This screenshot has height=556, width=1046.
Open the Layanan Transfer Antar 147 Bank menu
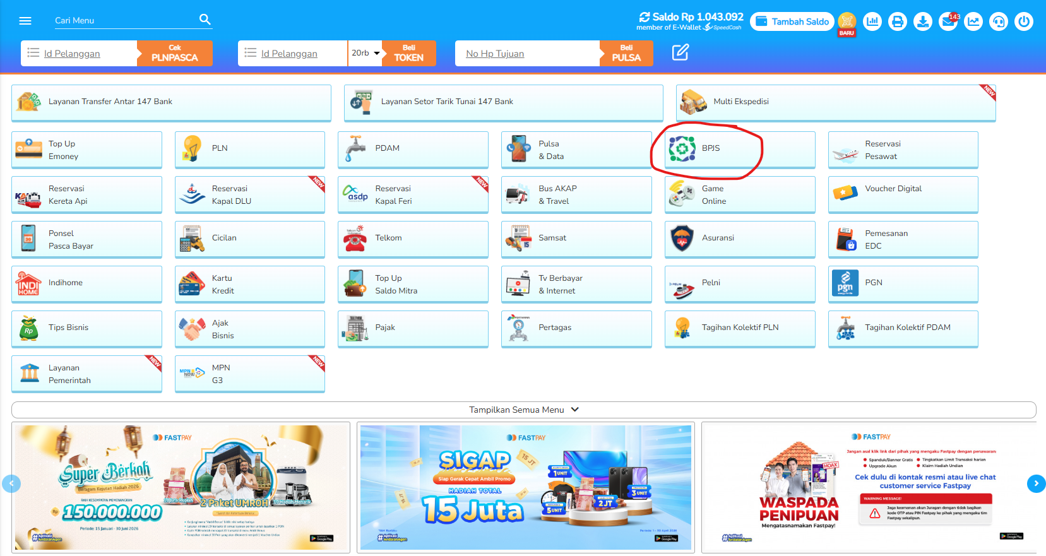(171, 102)
